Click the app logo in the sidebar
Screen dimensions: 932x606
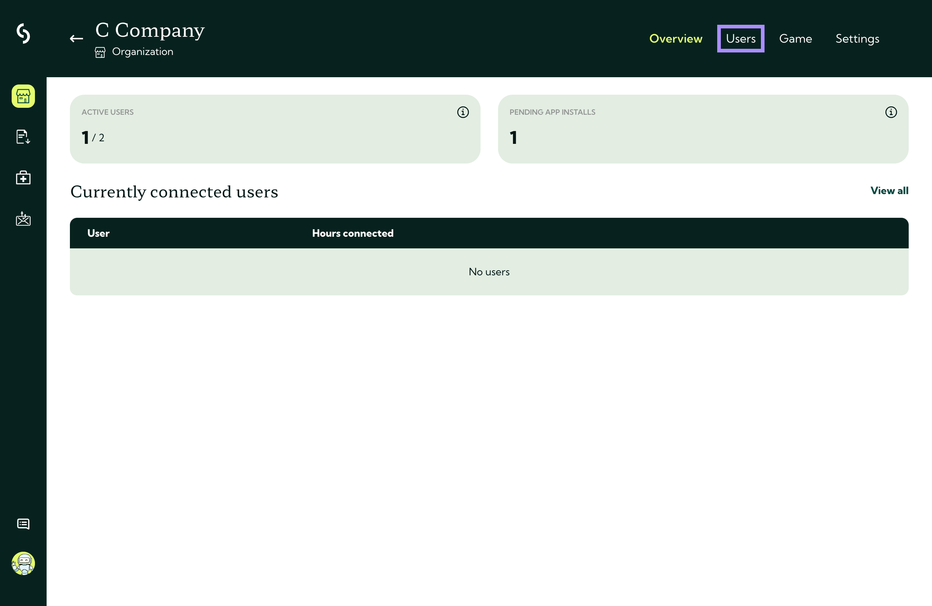[x=23, y=33]
